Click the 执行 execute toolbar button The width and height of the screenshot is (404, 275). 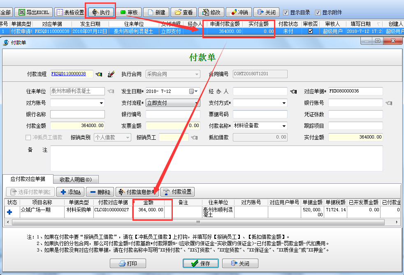click(100, 12)
